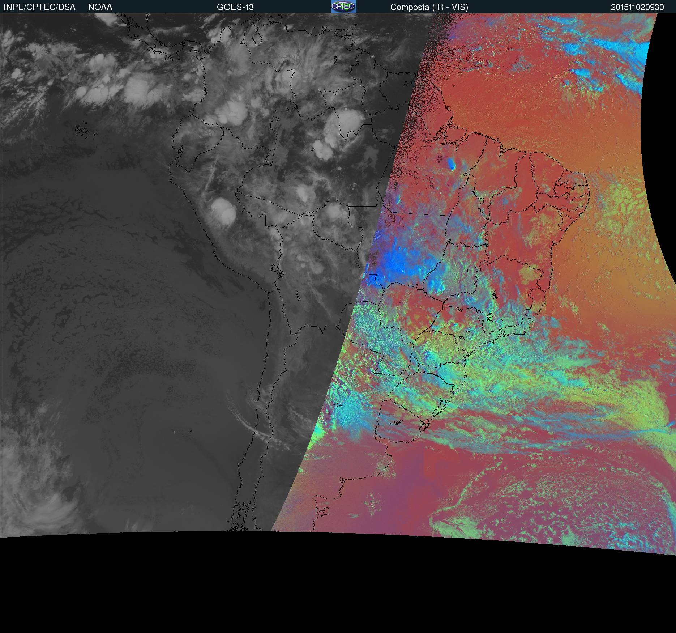The height and width of the screenshot is (633, 676).
Task: Click the NOAA label in the header
Action: tap(100, 7)
